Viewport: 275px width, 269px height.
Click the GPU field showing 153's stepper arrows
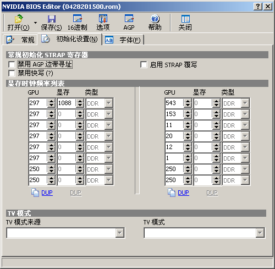[188, 114]
